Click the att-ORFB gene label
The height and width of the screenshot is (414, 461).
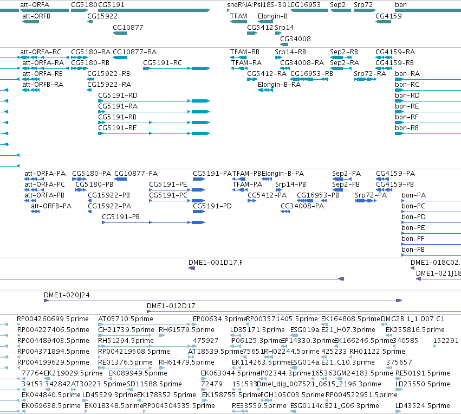pos(36,16)
